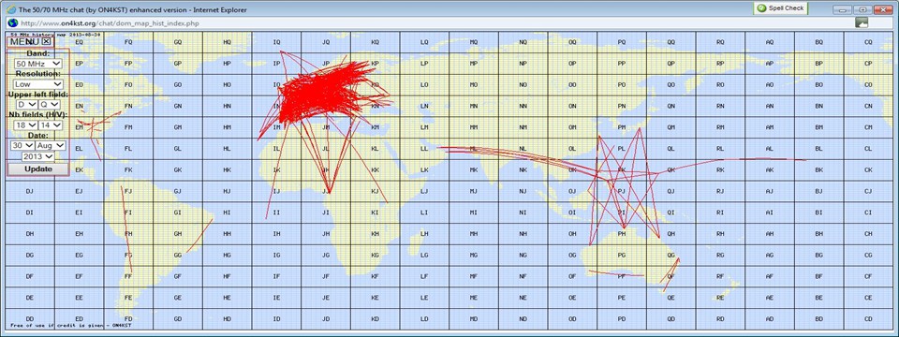Click the Spell Check green checkmark icon
Image resolution: width=899 pixels, height=337 pixels.
[x=761, y=8]
